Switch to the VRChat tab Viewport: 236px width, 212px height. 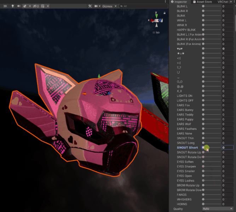tap(223, 2)
